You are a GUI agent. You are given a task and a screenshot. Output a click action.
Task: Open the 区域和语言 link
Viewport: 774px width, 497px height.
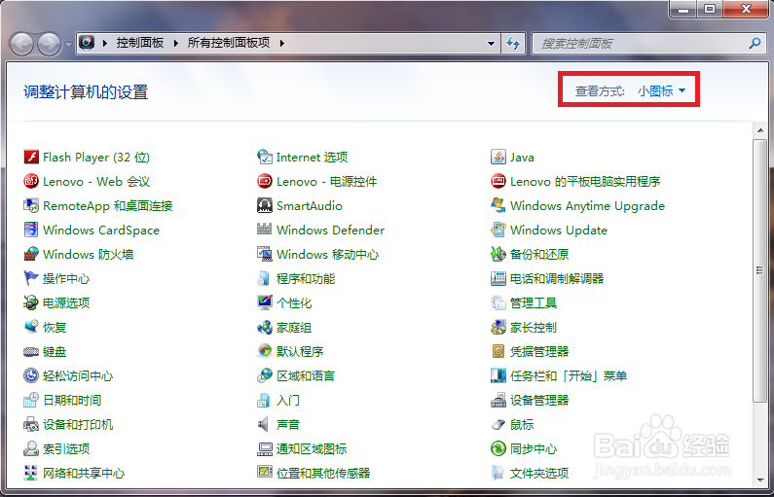306,375
